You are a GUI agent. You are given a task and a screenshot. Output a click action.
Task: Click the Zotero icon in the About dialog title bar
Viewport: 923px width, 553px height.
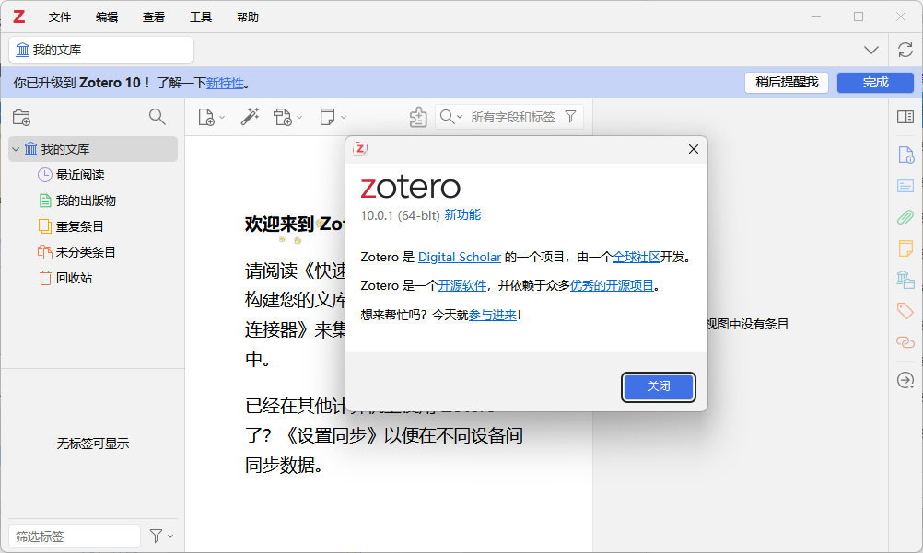359,149
